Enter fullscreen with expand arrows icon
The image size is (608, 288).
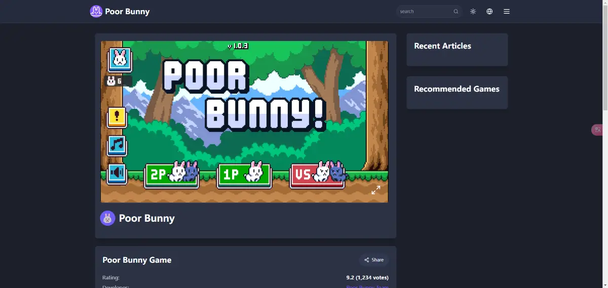(x=376, y=190)
